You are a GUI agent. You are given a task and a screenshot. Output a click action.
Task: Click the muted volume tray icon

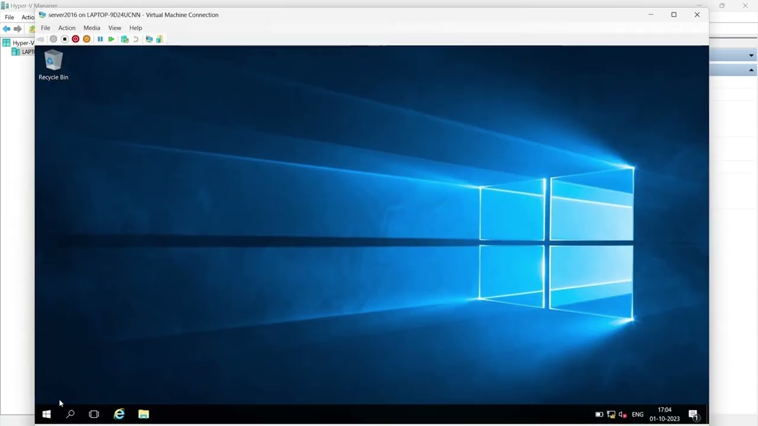622,415
